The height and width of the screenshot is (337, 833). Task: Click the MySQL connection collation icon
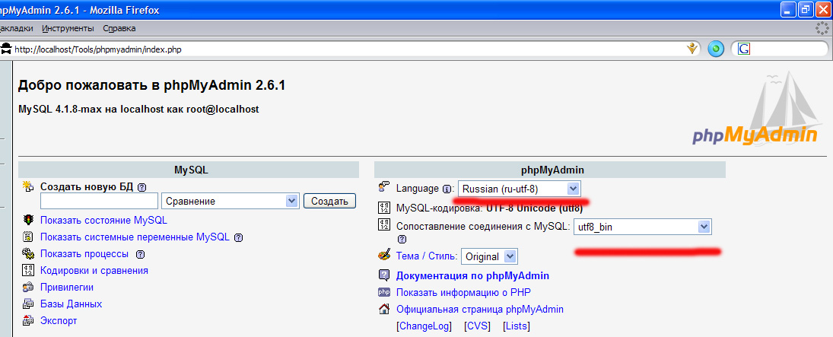point(383,225)
